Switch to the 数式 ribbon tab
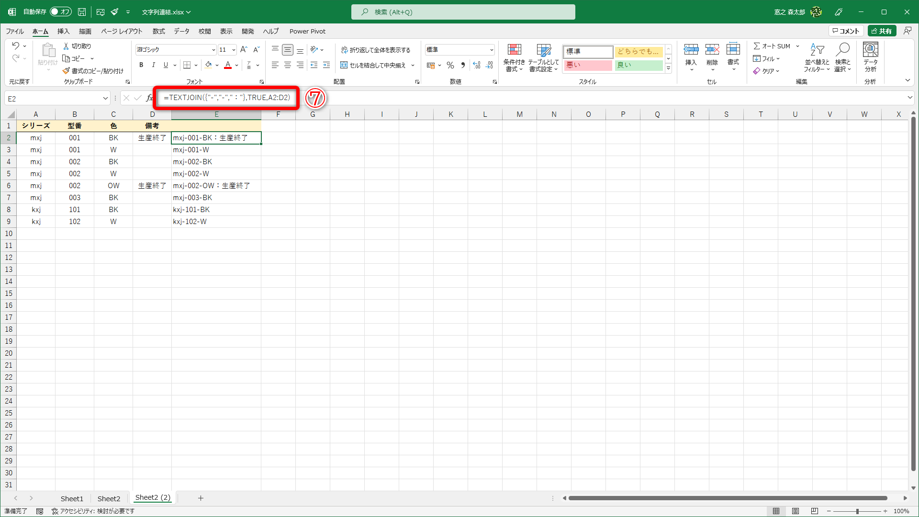 point(158,31)
